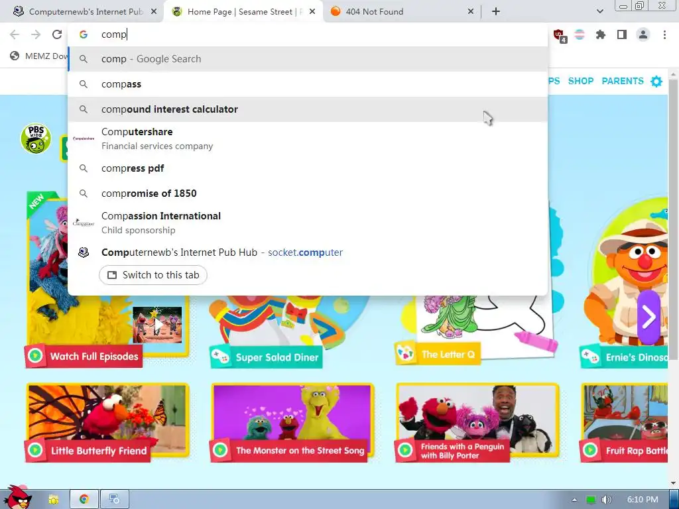The height and width of the screenshot is (509, 679).
Task: Click the browser Forward arrow
Action: (36, 34)
